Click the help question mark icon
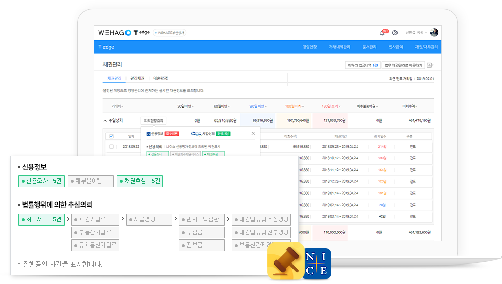Image resolution: width=502 pixels, height=284 pixels. click(x=395, y=33)
